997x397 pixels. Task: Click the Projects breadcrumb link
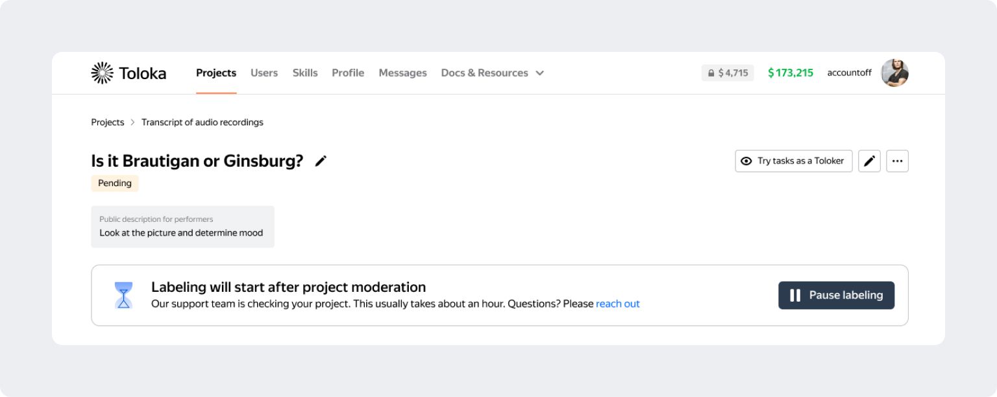point(108,122)
